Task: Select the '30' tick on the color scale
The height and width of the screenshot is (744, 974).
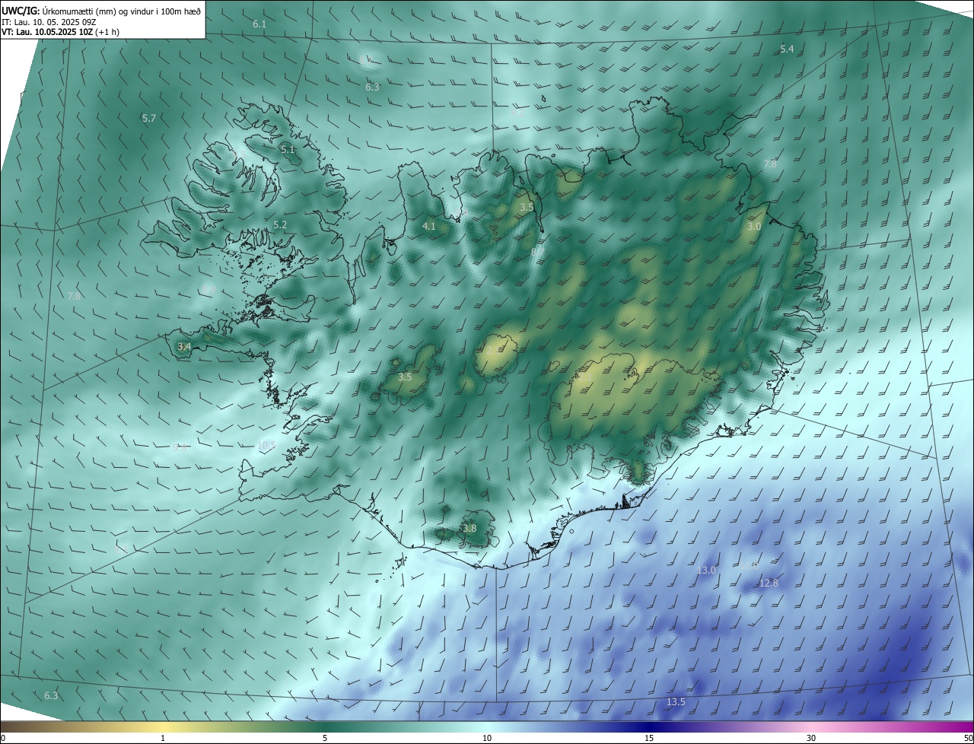Action: tap(811, 738)
